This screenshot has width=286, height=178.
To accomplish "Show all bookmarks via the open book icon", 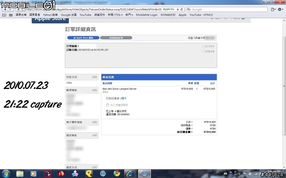I will [4, 15].
